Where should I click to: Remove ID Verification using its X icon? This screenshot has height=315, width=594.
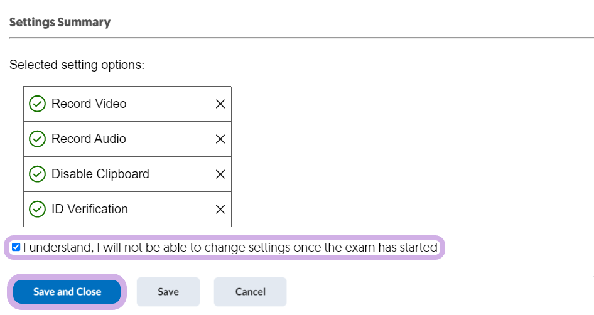pos(220,210)
